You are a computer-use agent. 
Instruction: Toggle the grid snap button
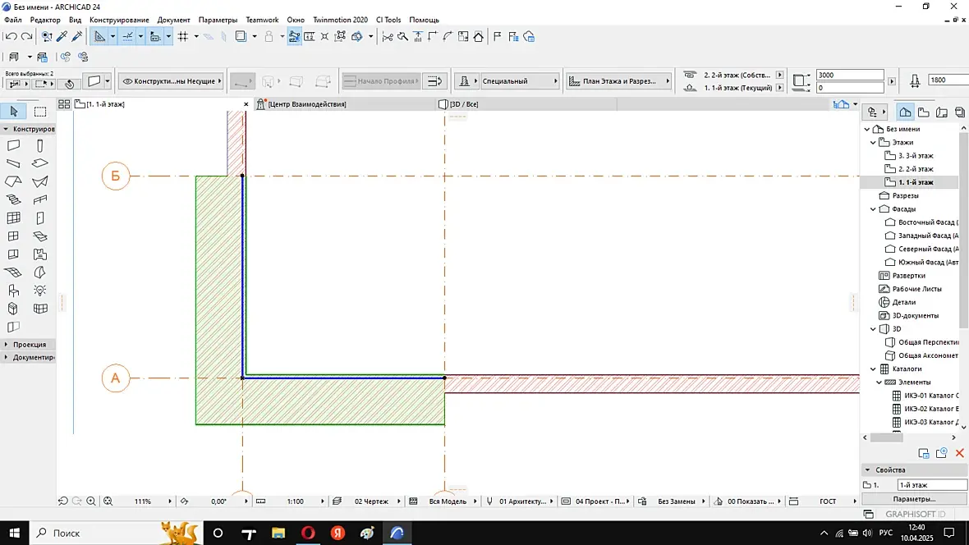click(183, 36)
